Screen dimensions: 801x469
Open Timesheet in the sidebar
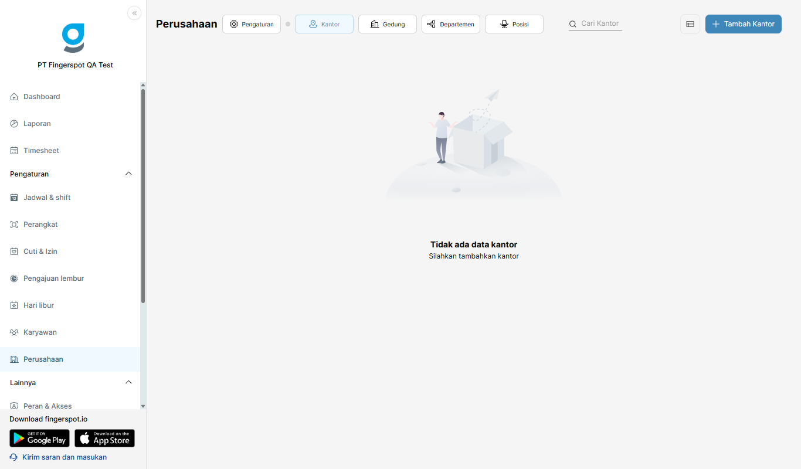pyautogui.click(x=70, y=151)
